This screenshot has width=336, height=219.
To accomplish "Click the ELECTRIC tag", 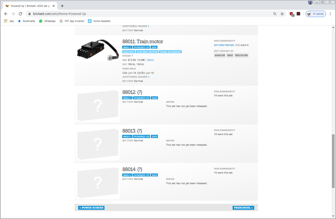I will coord(129,52).
